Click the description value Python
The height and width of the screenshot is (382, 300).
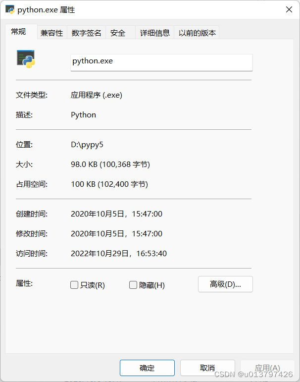click(83, 115)
